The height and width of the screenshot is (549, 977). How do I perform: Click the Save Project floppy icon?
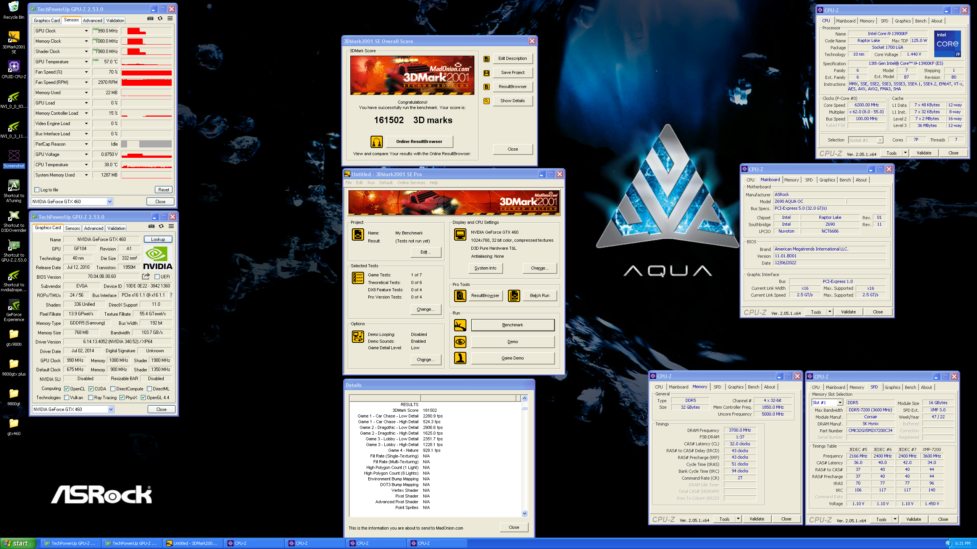487,73
